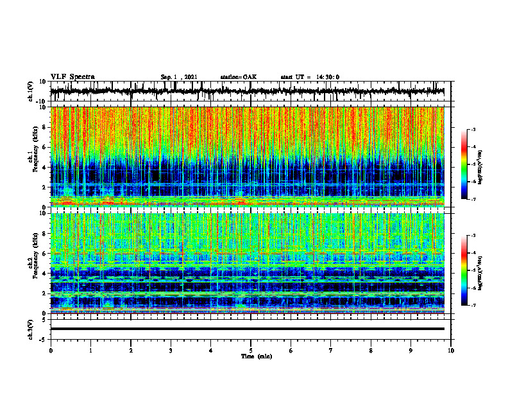Click the ch.1 Frequency (kHz) axis label

click(33, 149)
